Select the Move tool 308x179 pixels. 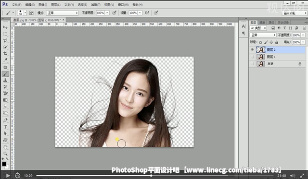click(5, 27)
